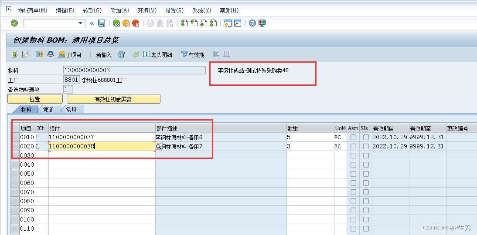Viewport: 477px width, 235px height.
Task: Select row 0010 via its row selector
Action: click(x=16, y=137)
